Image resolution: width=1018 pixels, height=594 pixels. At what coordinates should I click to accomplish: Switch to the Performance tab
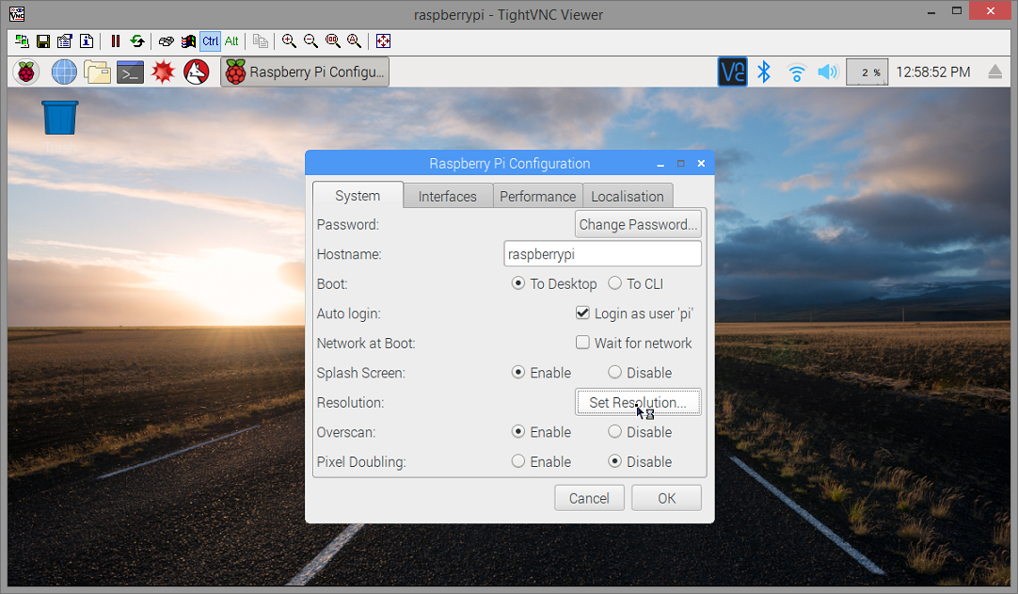[x=537, y=196]
